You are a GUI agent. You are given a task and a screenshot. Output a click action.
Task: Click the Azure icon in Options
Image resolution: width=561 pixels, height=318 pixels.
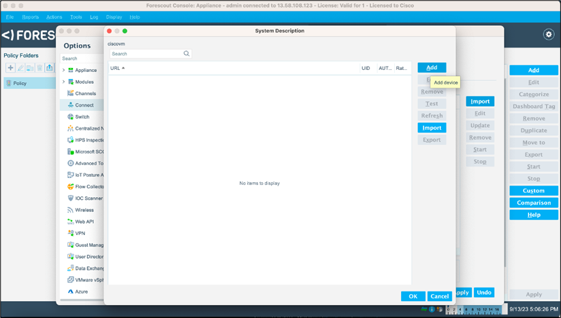coord(71,291)
